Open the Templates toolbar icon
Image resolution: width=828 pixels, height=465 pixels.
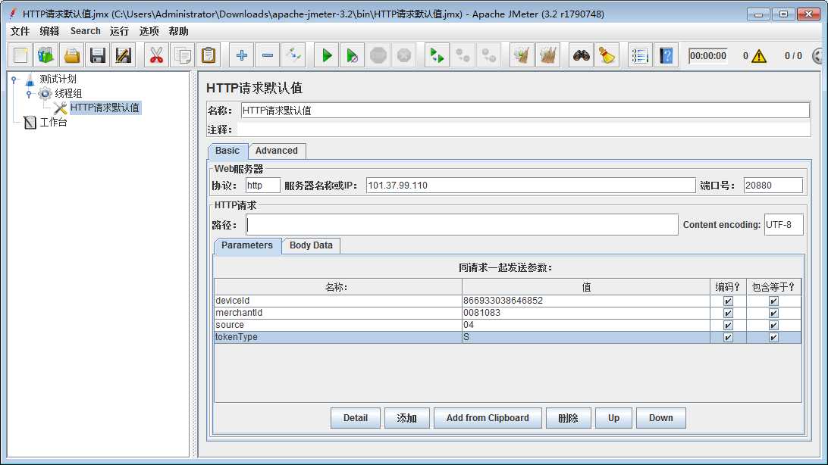tap(46, 55)
